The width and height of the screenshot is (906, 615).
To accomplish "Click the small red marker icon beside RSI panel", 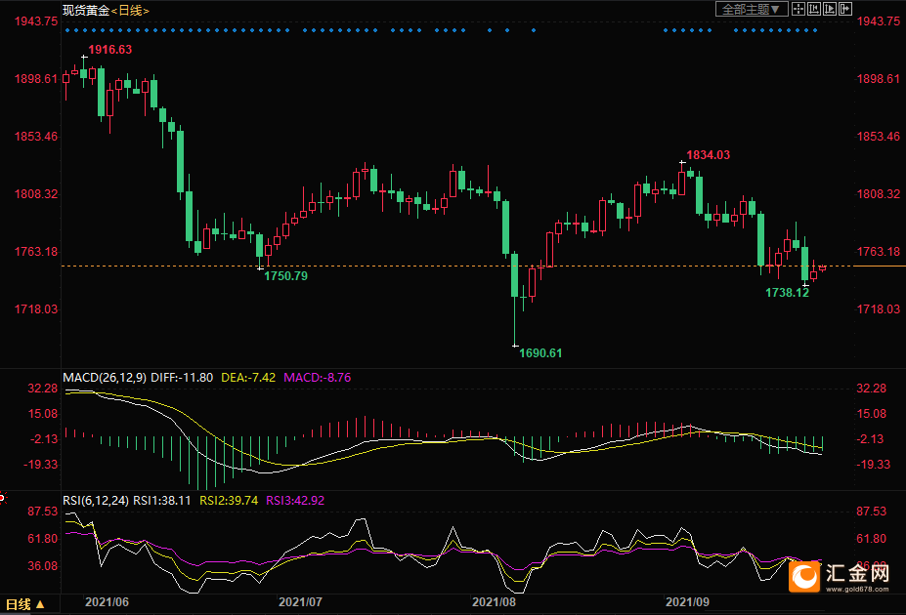I will point(2,498).
